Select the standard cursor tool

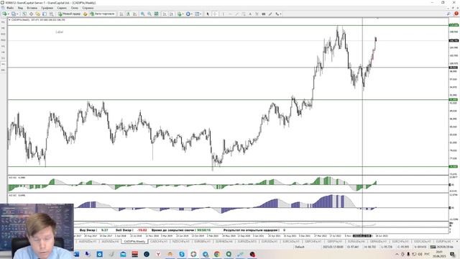(208, 14)
